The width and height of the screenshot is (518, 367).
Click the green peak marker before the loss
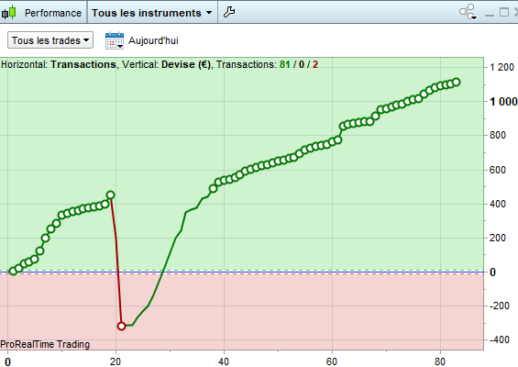(111, 195)
